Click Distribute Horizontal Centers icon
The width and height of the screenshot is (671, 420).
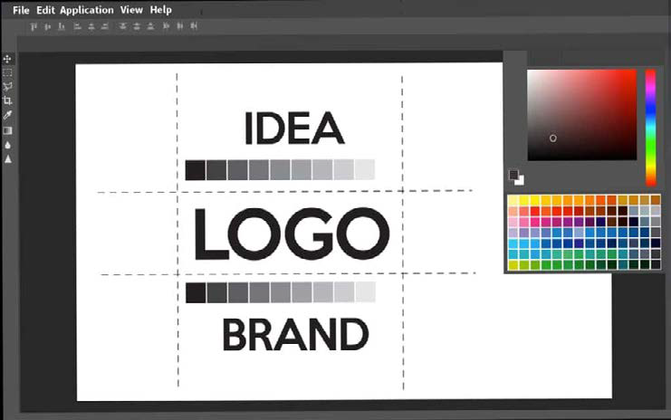click(x=180, y=26)
